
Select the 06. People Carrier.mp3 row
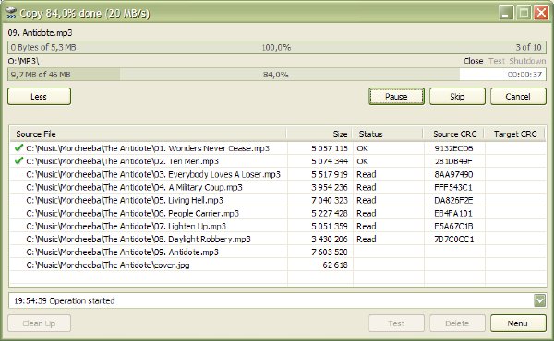(x=278, y=213)
